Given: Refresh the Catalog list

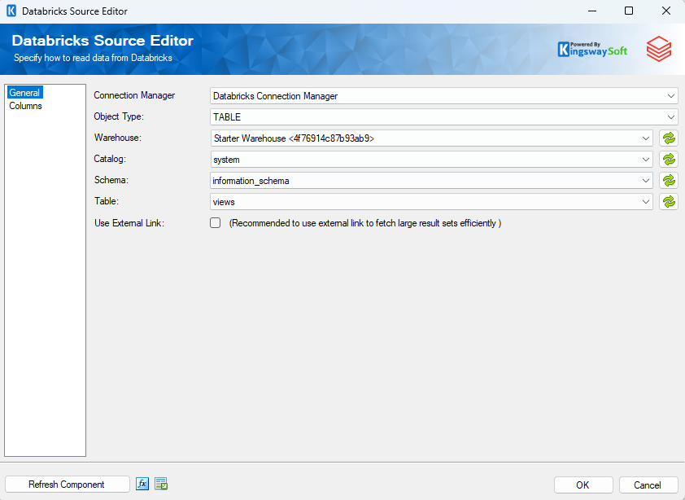Looking at the screenshot, I should pos(669,160).
